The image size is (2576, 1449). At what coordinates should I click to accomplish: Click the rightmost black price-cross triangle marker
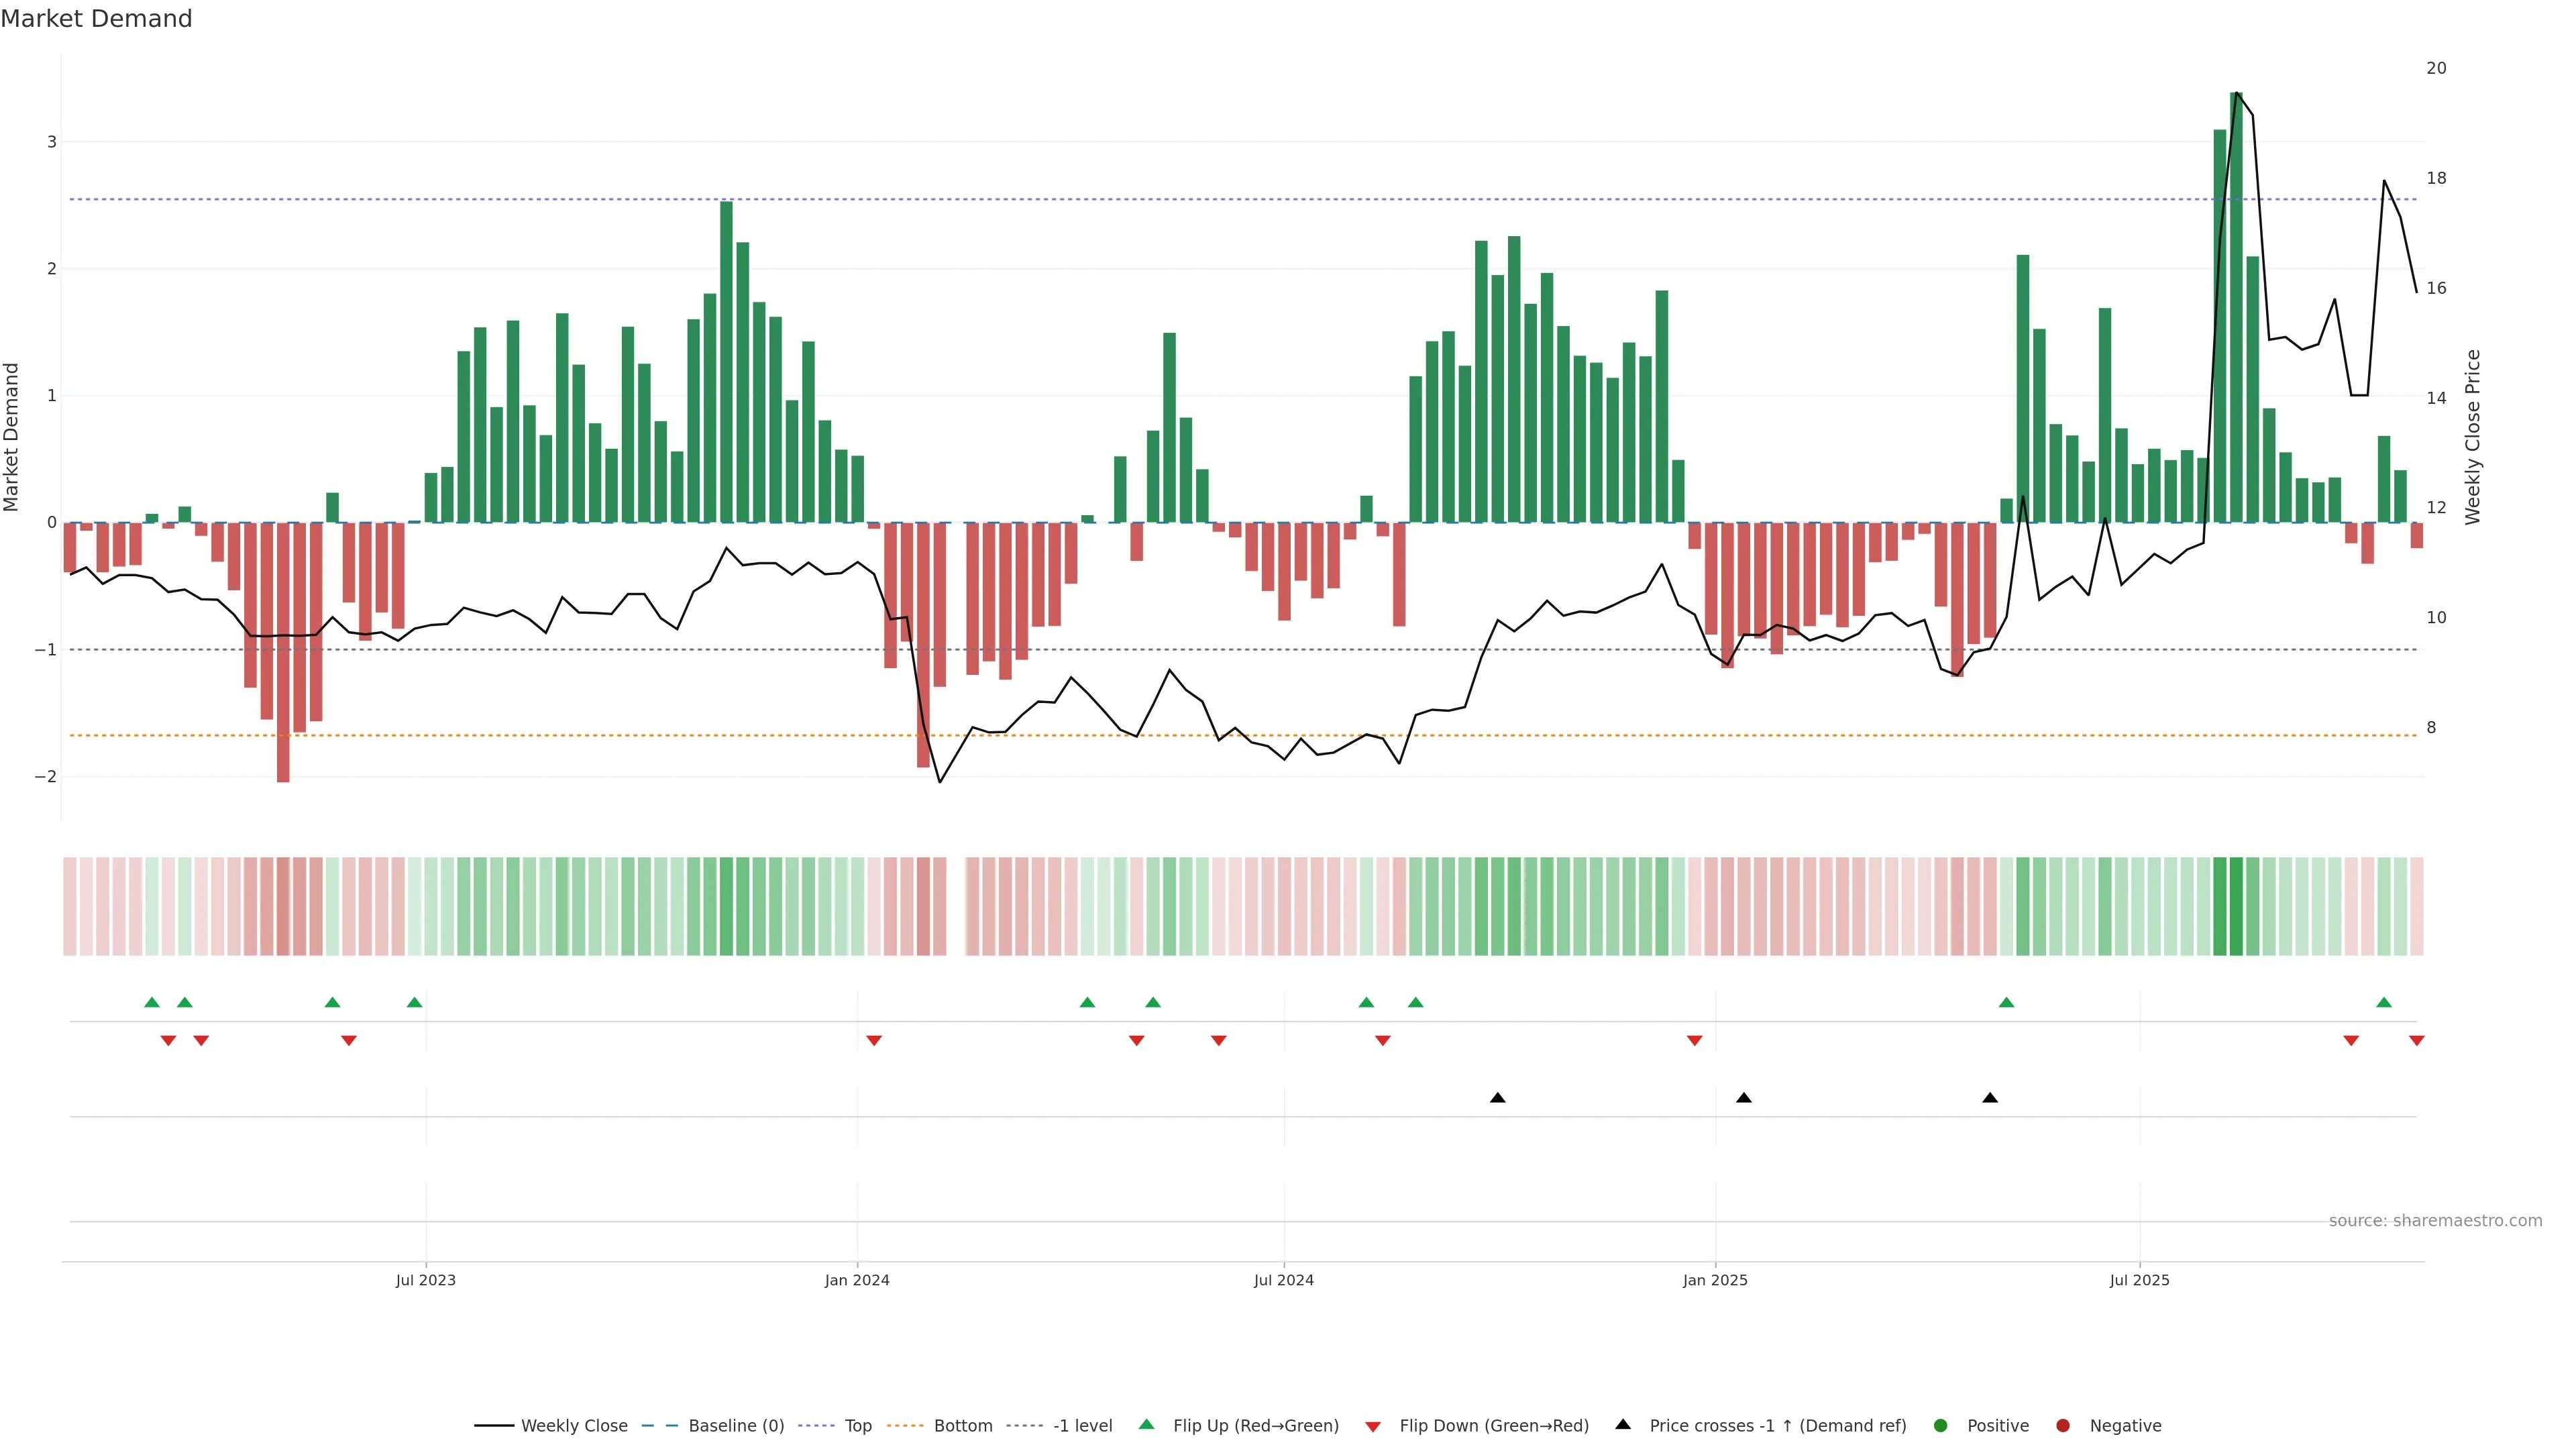pyautogui.click(x=1990, y=1098)
